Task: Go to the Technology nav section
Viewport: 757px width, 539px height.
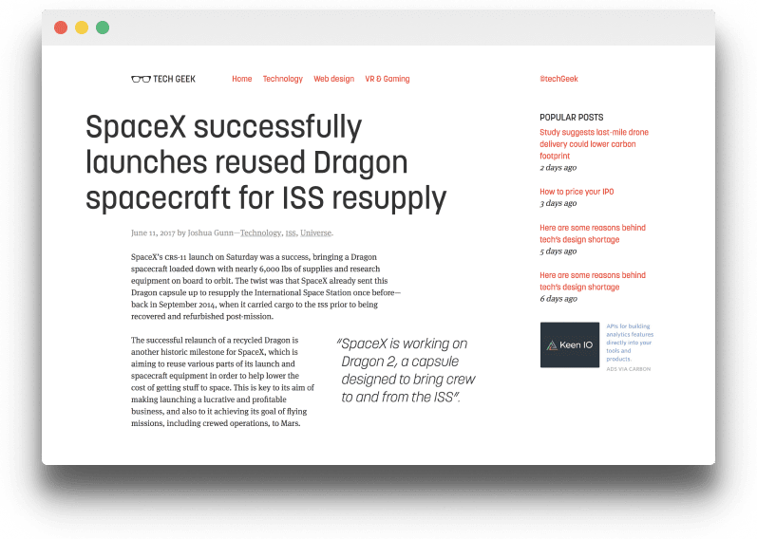Action: point(282,79)
